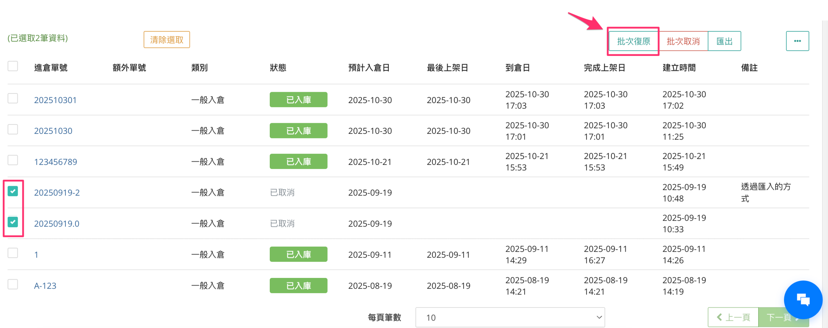Sort by the 建立時間 column header
The image size is (828, 328).
[x=679, y=68]
